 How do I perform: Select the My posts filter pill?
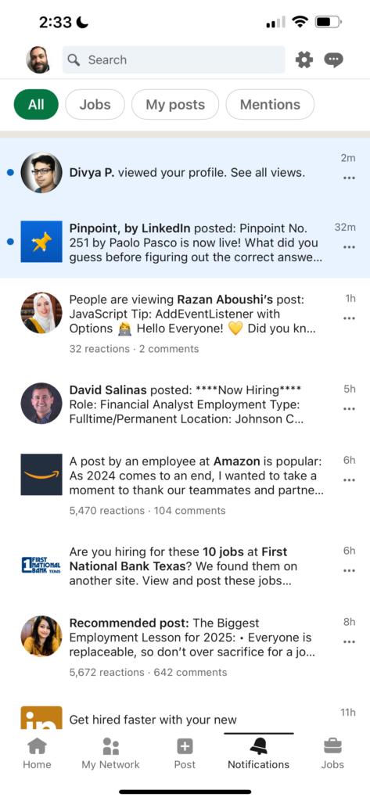pos(175,105)
